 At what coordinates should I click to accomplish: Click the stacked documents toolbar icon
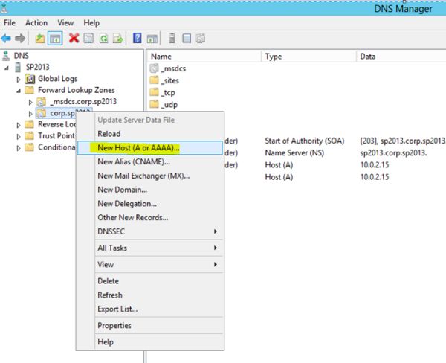[x=201, y=38]
